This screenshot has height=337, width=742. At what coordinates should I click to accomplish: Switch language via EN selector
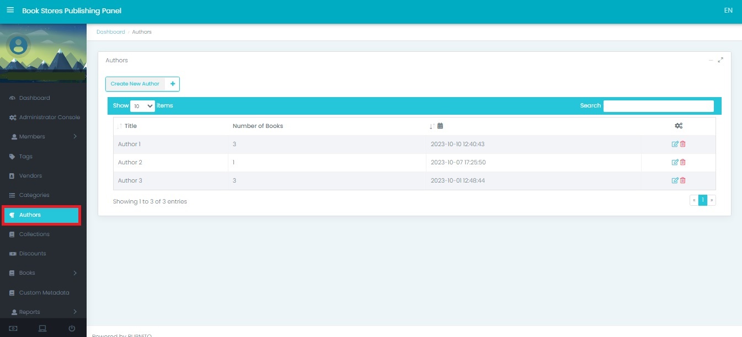pyautogui.click(x=728, y=10)
